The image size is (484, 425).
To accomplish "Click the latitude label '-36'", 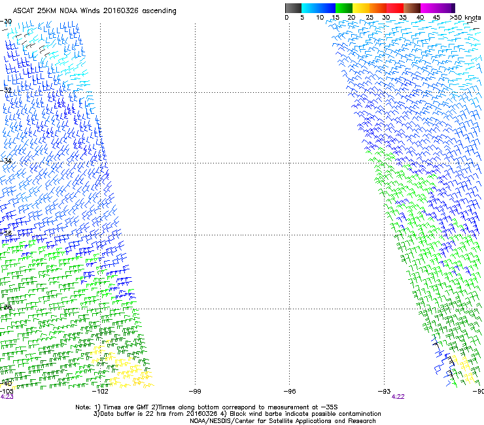I will pos(6,233).
